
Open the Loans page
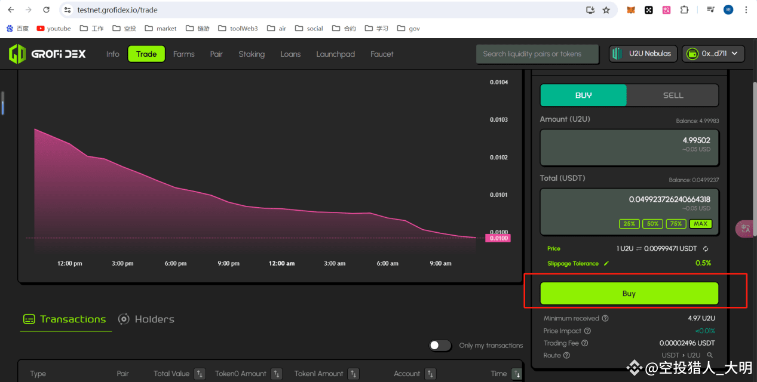pyautogui.click(x=290, y=54)
